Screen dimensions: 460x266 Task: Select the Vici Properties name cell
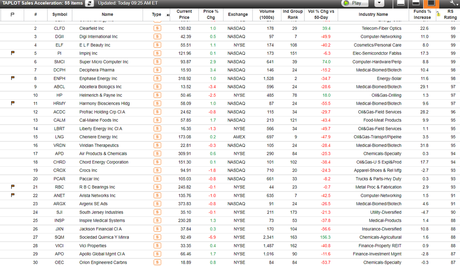point(93,246)
